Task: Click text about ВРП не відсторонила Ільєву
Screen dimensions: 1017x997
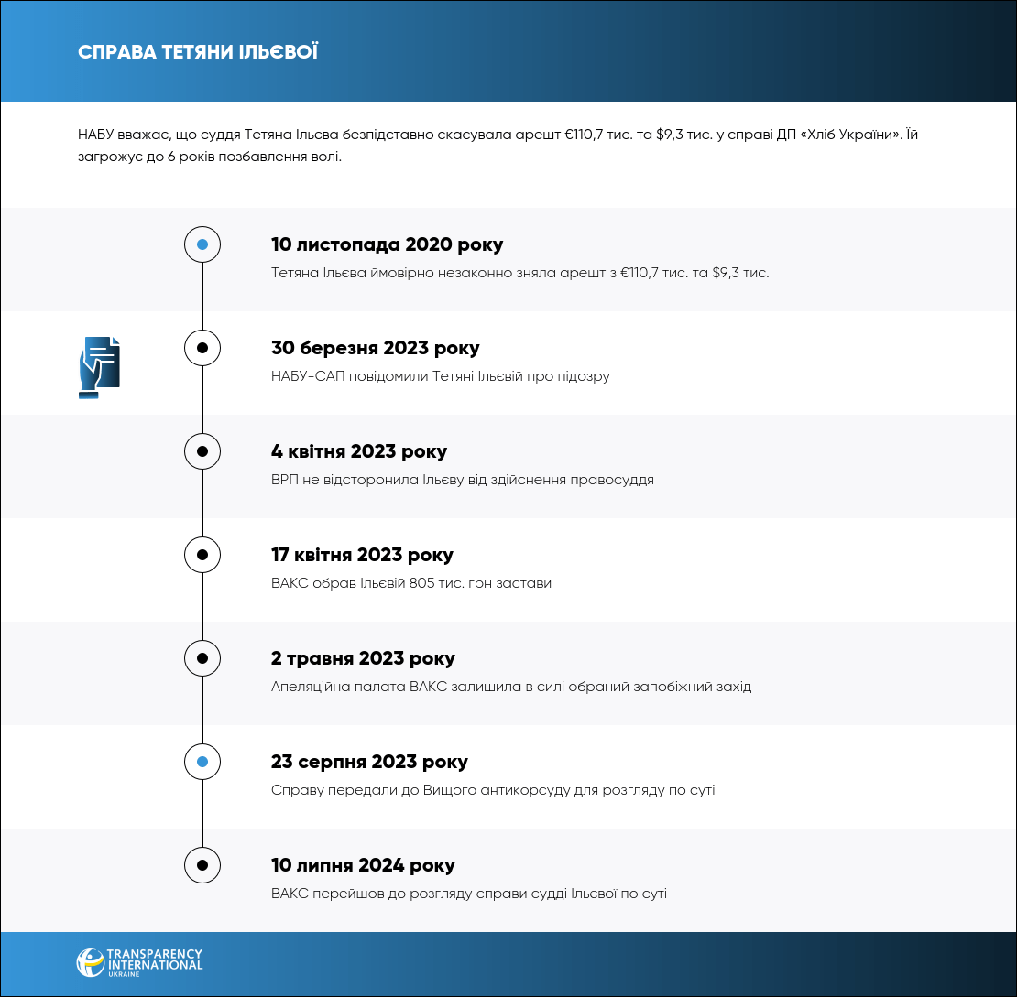Action: 462,480
